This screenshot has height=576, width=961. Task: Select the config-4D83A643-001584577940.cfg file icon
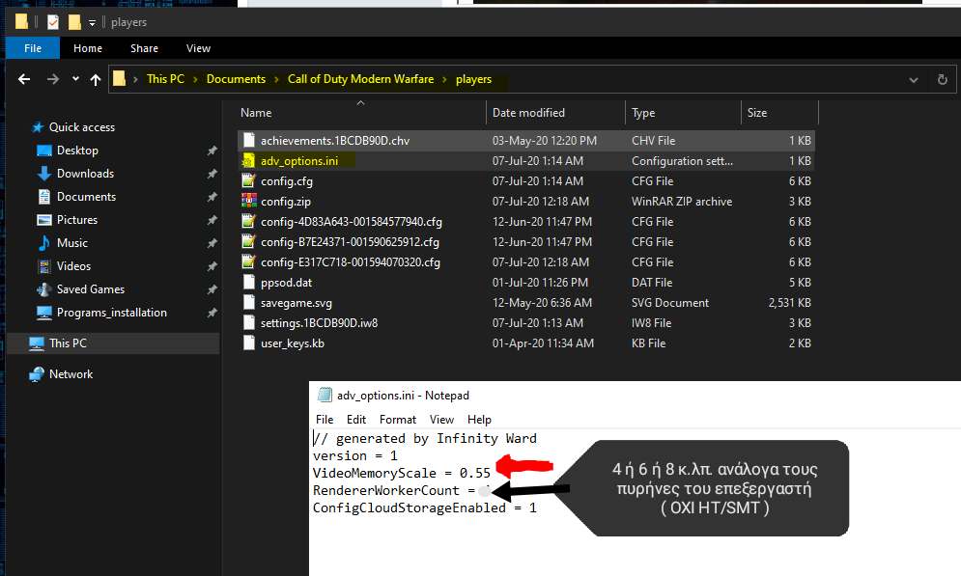pyautogui.click(x=249, y=222)
